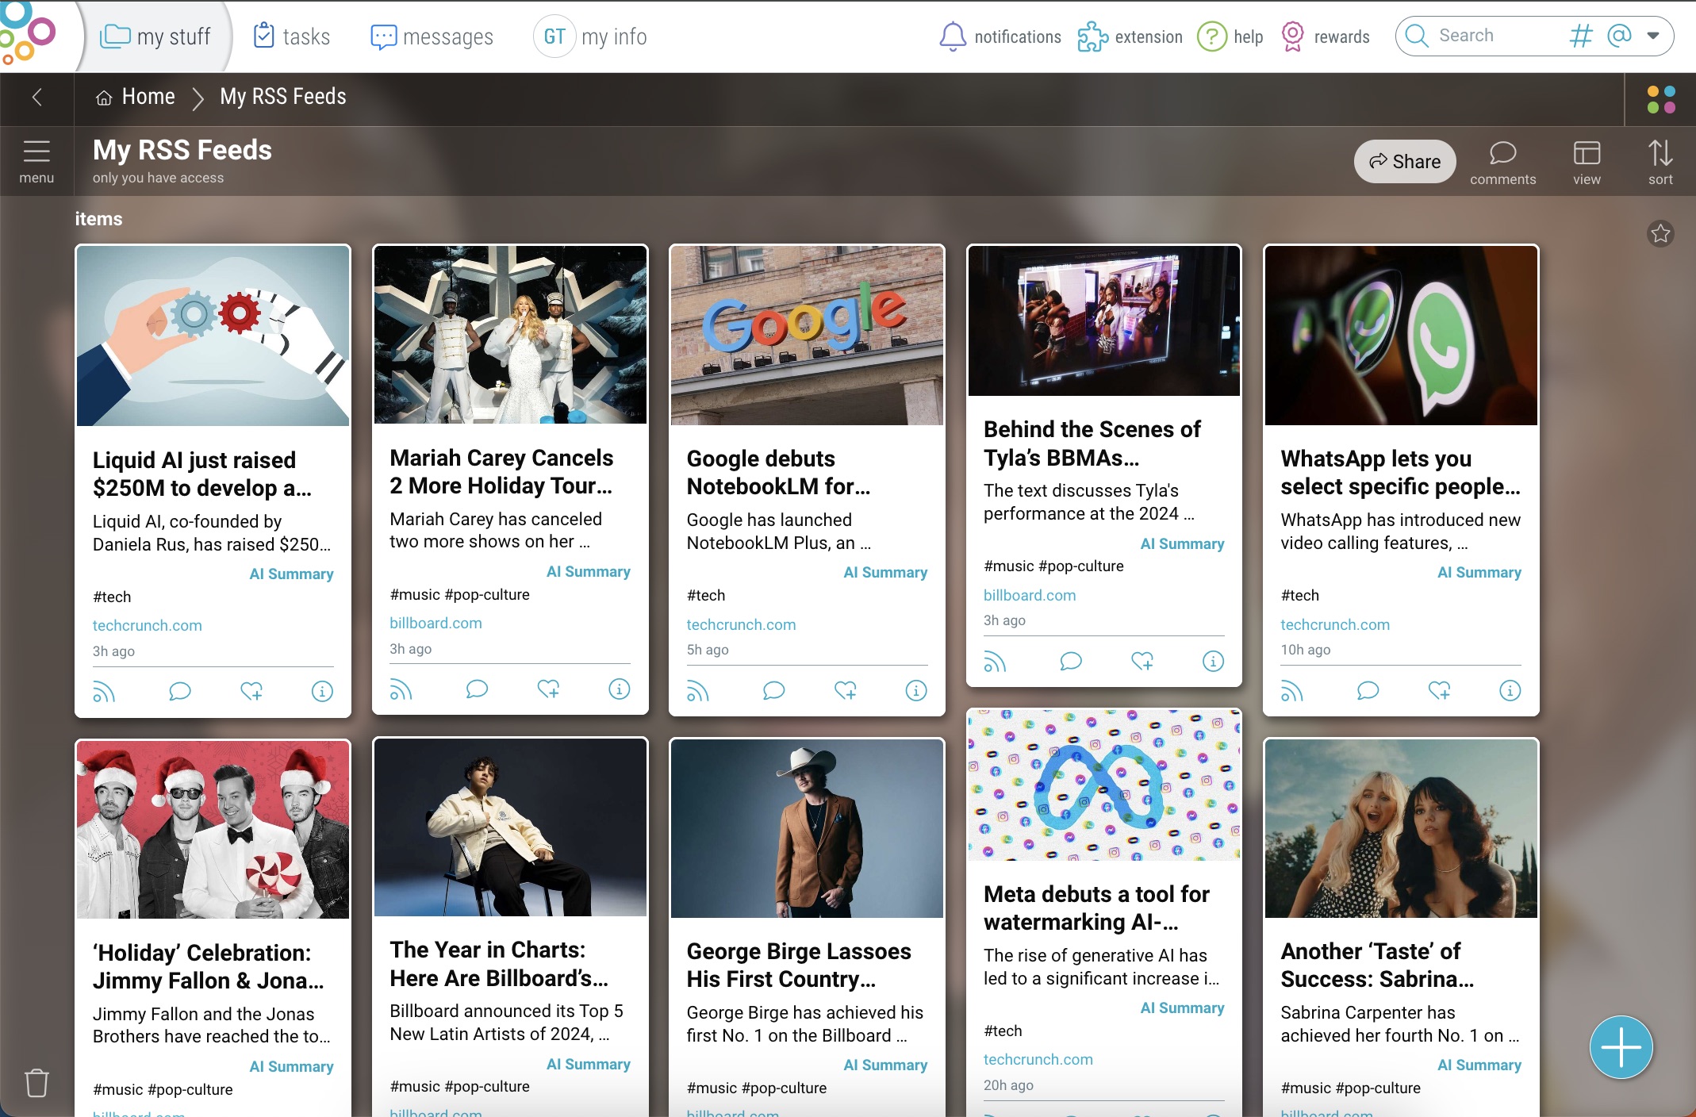1696x1117 pixels.
Task: Open the comments panel
Action: point(1502,163)
